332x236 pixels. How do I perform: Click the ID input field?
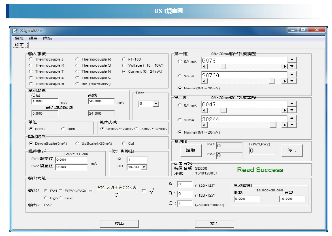click(x=137, y=159)
